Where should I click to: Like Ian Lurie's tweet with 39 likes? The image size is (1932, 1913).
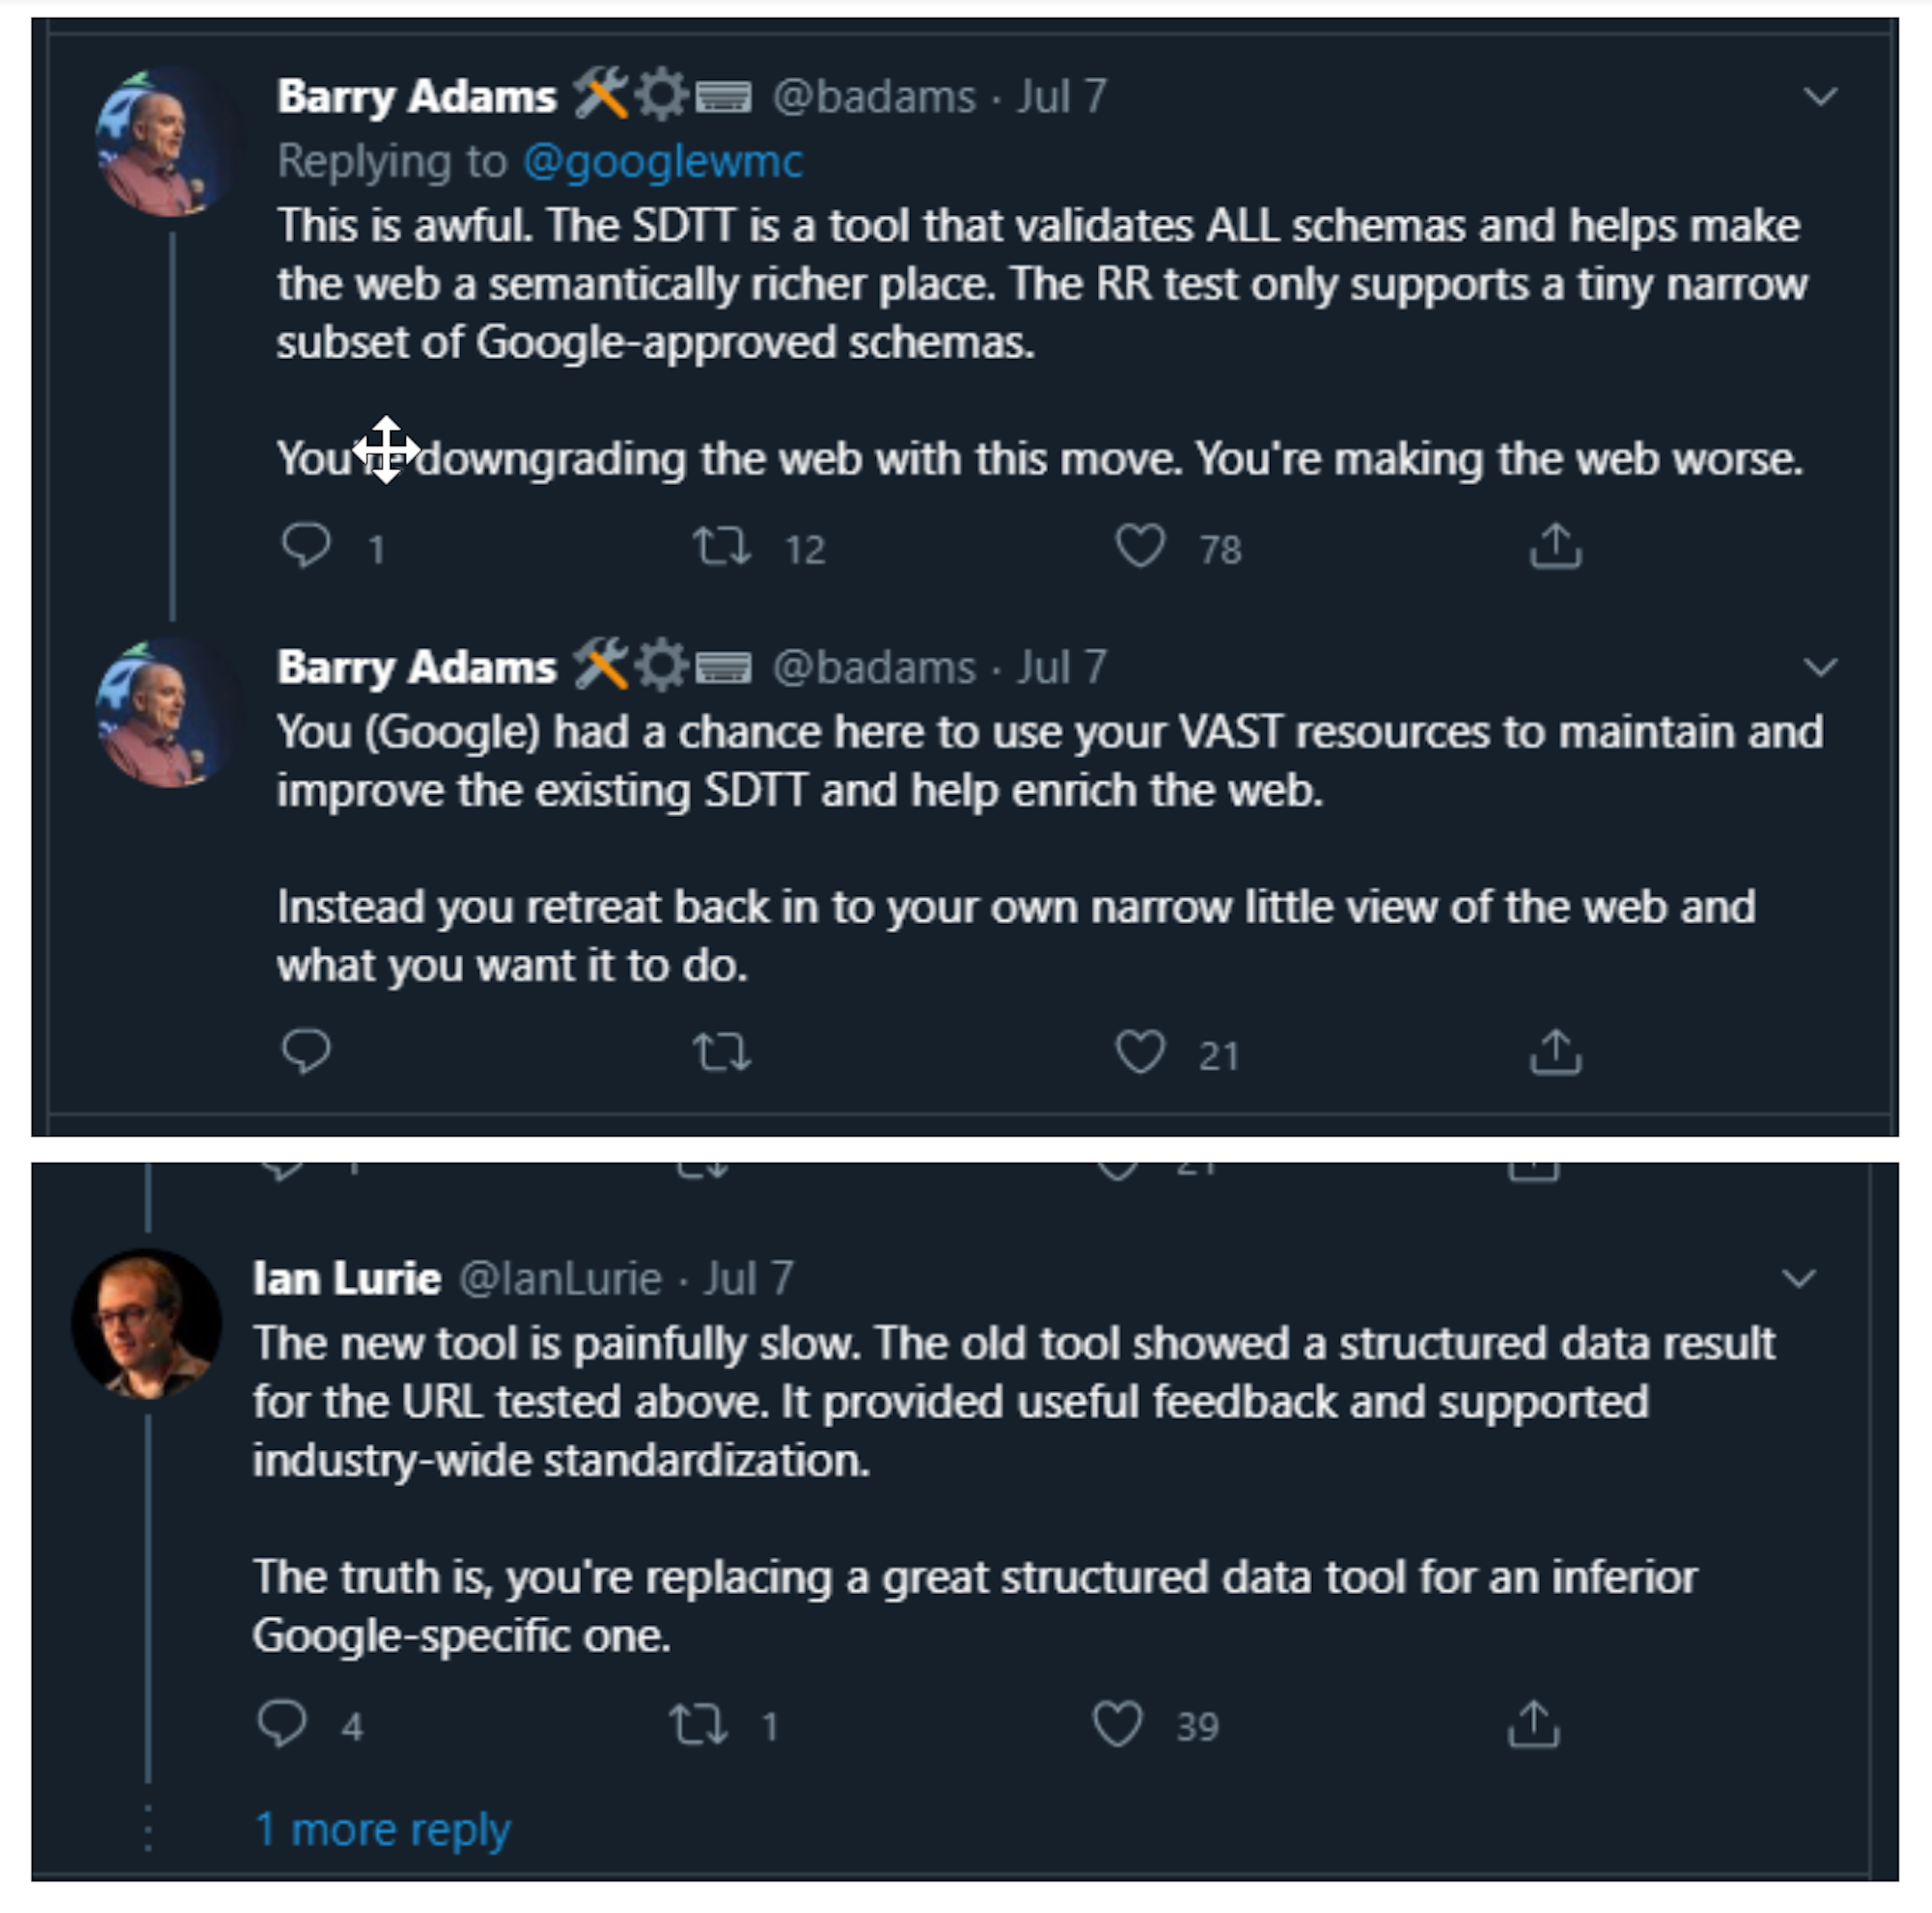[1117, 1724]
